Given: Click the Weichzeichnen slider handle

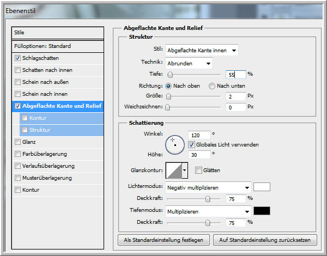Looking at the screenshot, I should pos(168,107).
